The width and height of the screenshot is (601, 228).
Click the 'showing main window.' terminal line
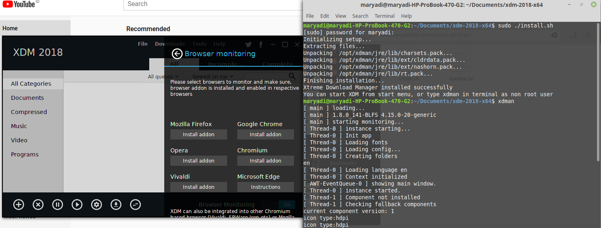(370, 184)
